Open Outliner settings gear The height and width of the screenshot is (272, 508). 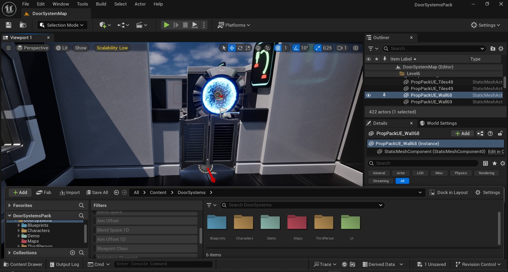pyautogui.click(x=501, y=49)
